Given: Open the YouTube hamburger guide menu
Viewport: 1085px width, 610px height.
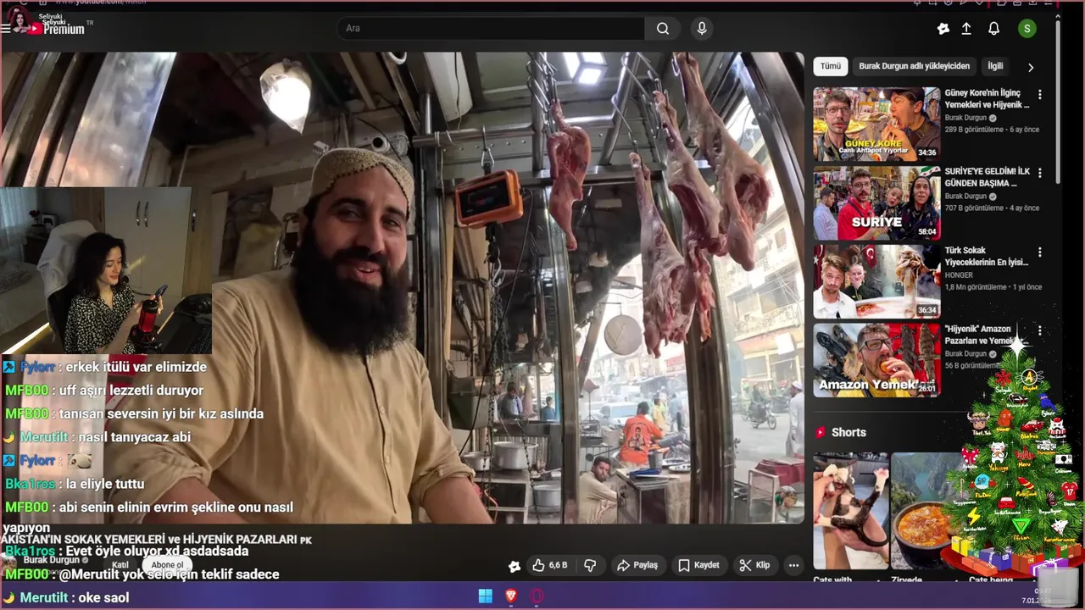Looking at the screenshot, I should (x=6, y=28).
